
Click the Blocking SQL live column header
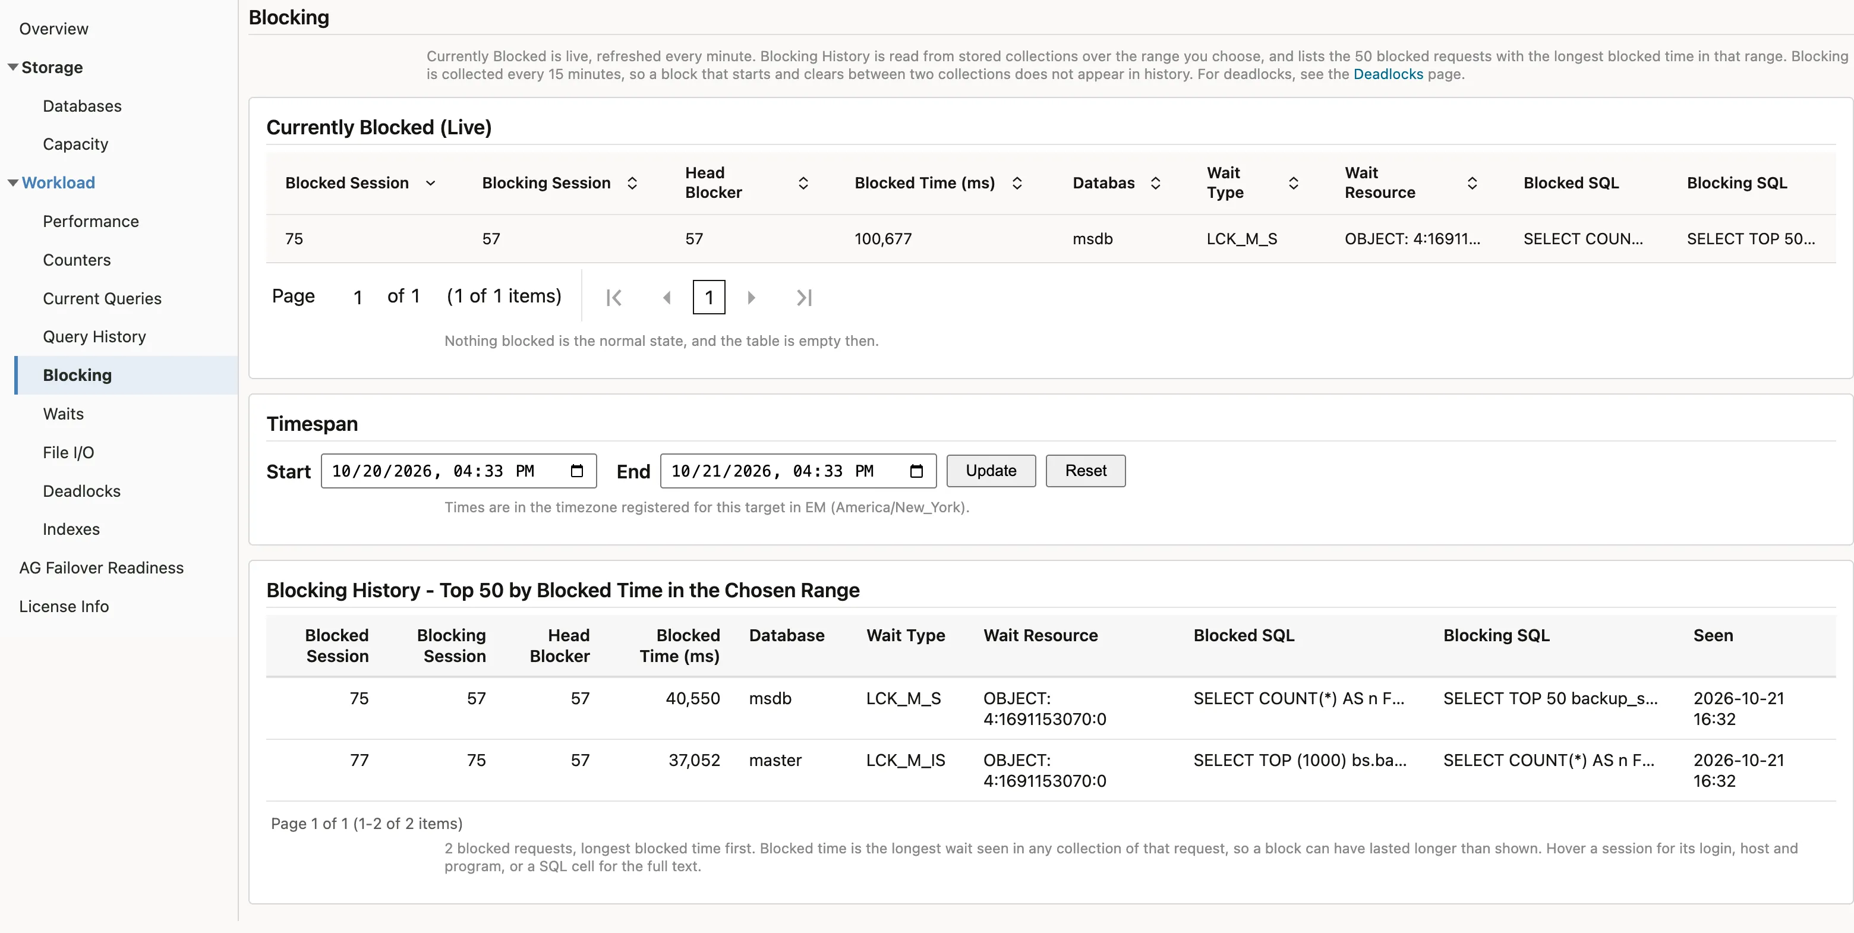(1737, 183)
